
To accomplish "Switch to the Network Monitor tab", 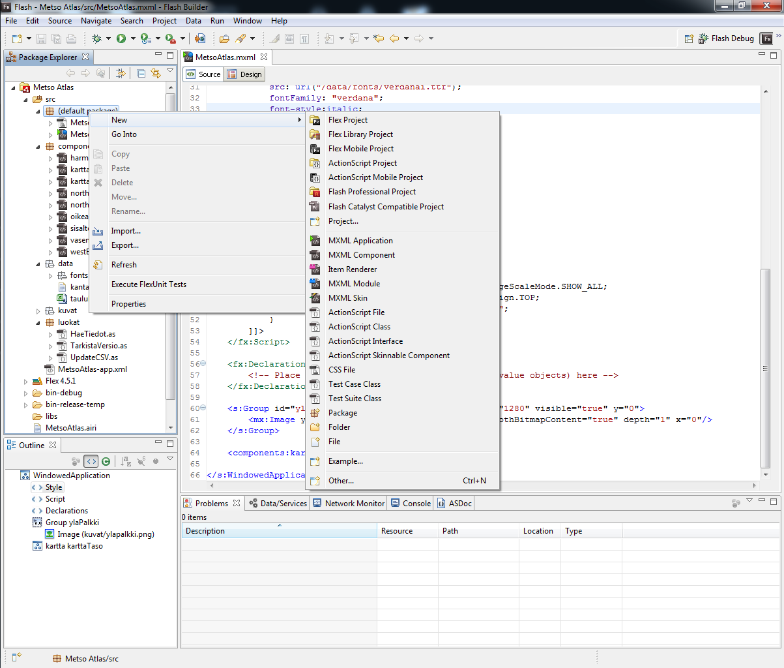I will click(x=349, y=504).
